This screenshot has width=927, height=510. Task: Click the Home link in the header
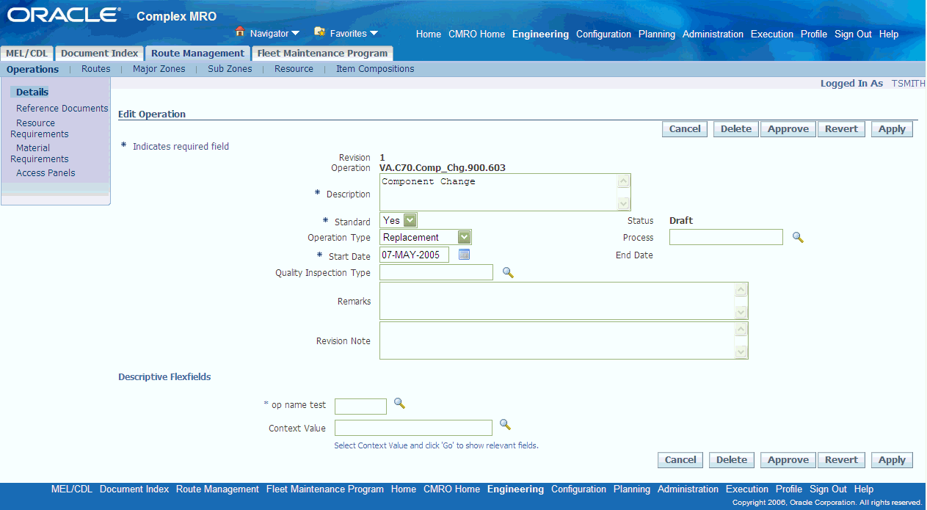(x=429, y=34)
